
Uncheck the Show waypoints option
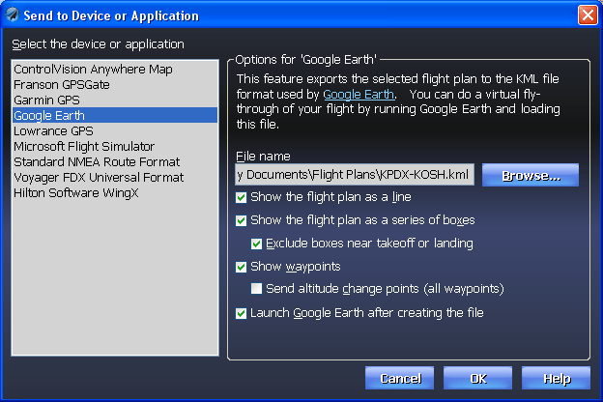pyautogui.click(x=242, y=267)
